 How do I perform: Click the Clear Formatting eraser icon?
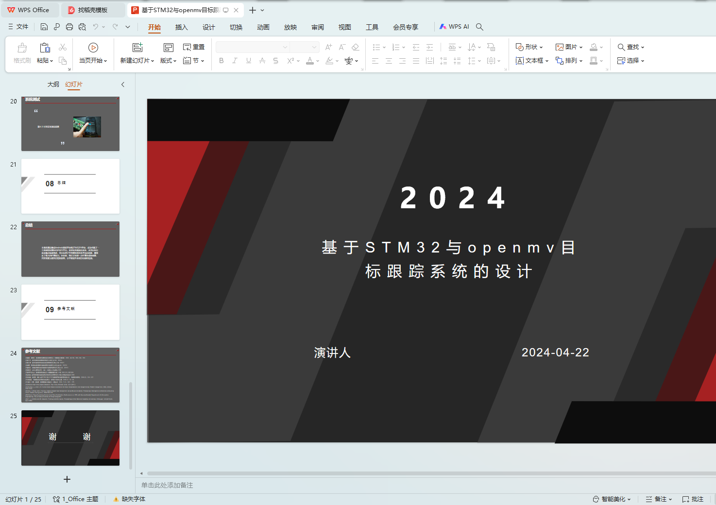point(356,47)
